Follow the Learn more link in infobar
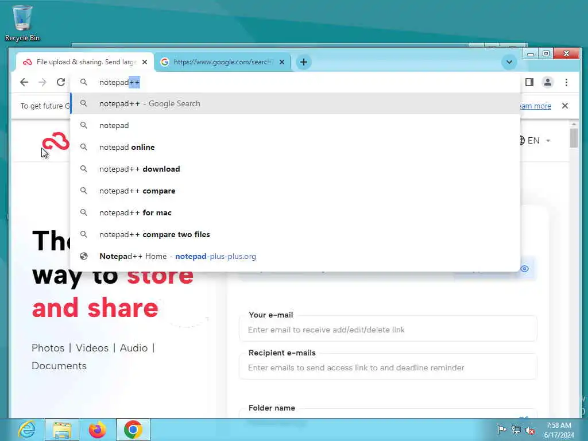The image size is (588, 441). [x=535, y=106]
